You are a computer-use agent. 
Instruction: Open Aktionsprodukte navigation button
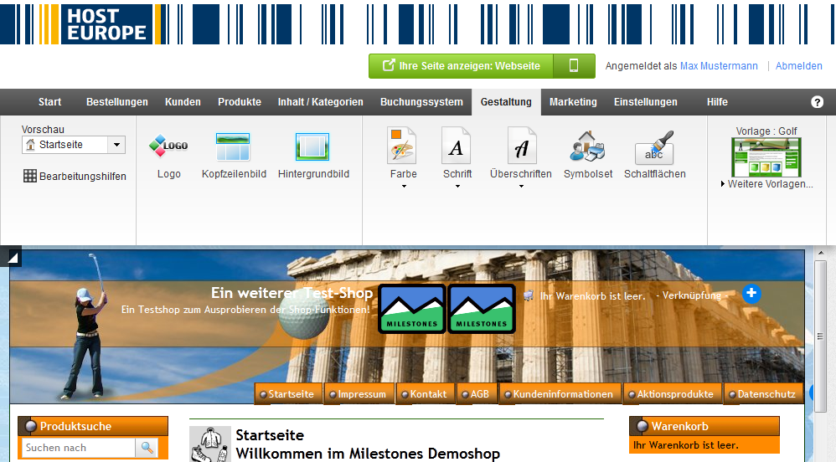[x=672, y=394]
